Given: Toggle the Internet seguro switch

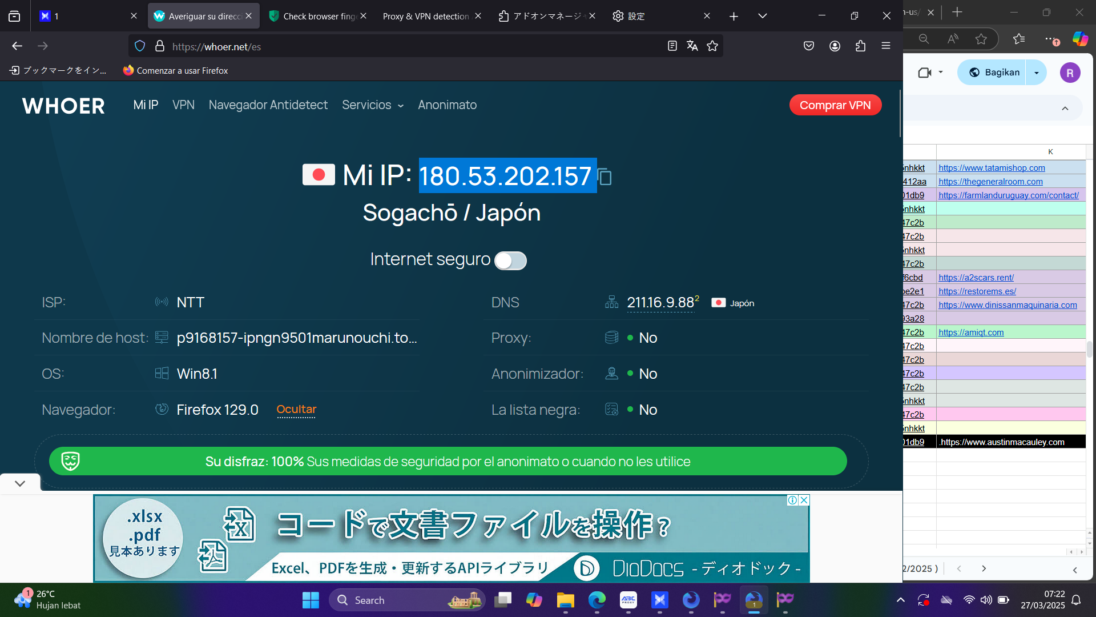Looking at the screenshot, I should tap(510, 261).
